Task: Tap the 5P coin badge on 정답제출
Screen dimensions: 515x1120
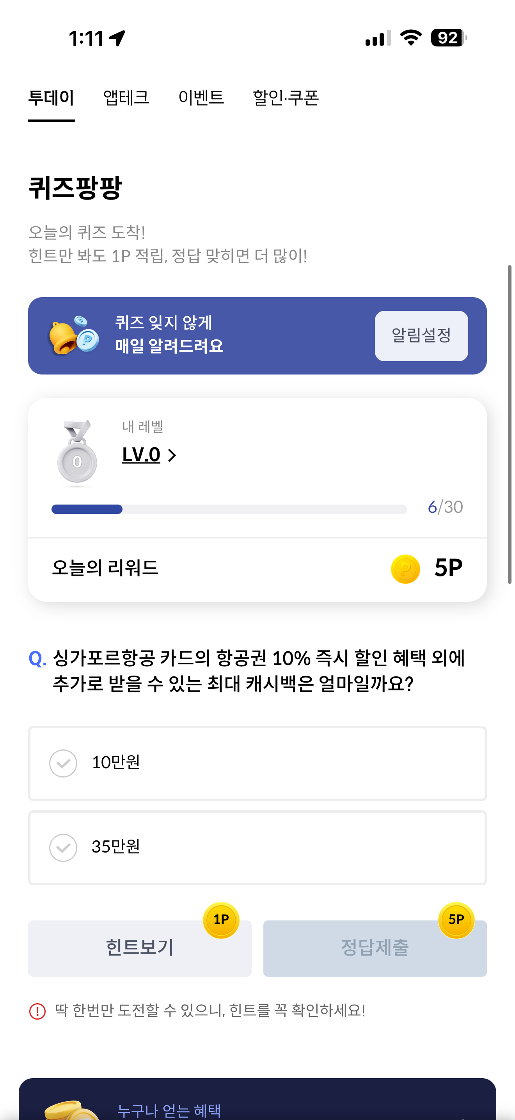Action: click(456, 920)
